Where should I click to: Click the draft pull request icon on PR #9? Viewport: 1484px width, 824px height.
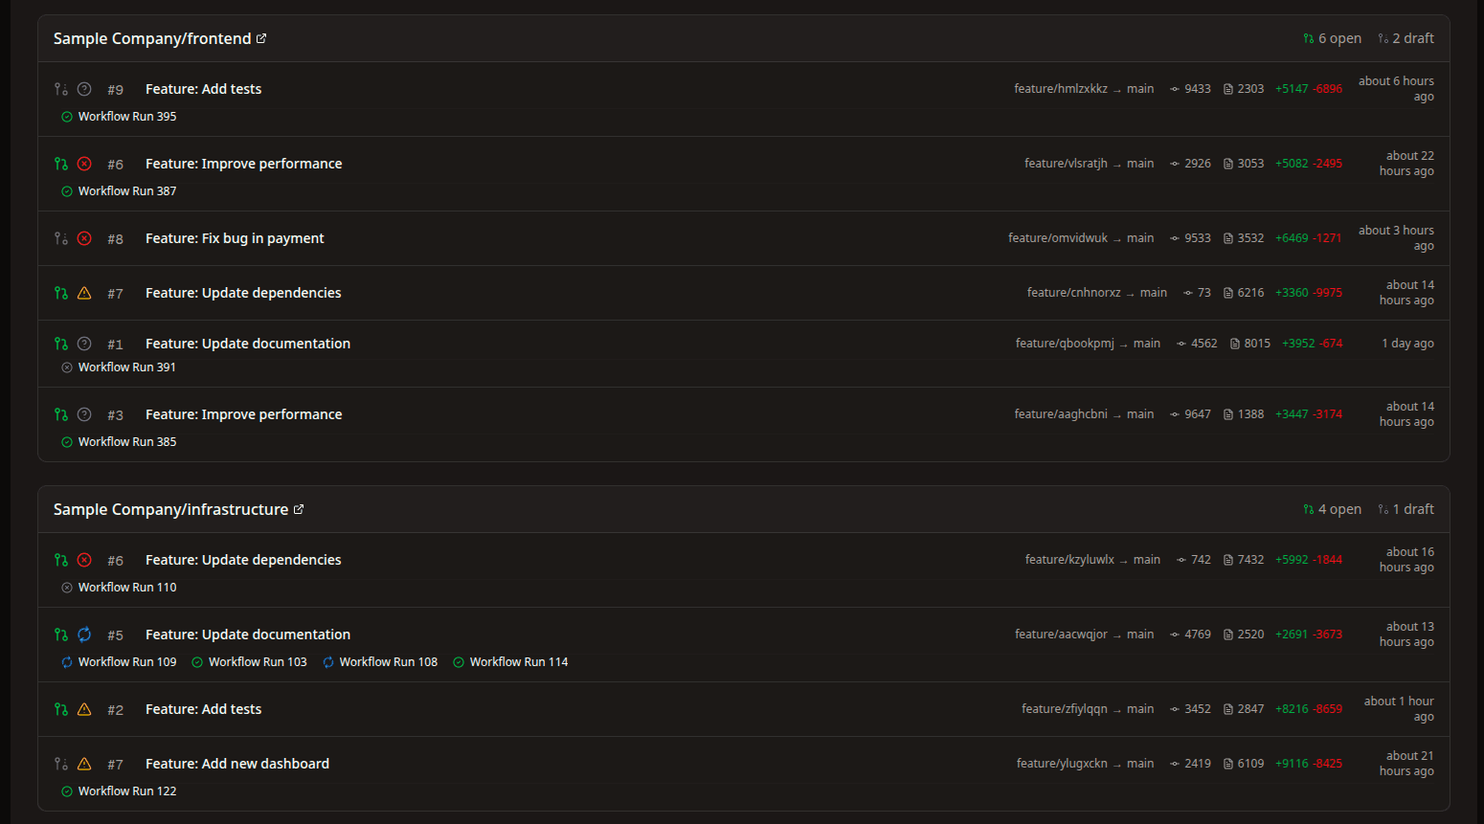(61, 89)
